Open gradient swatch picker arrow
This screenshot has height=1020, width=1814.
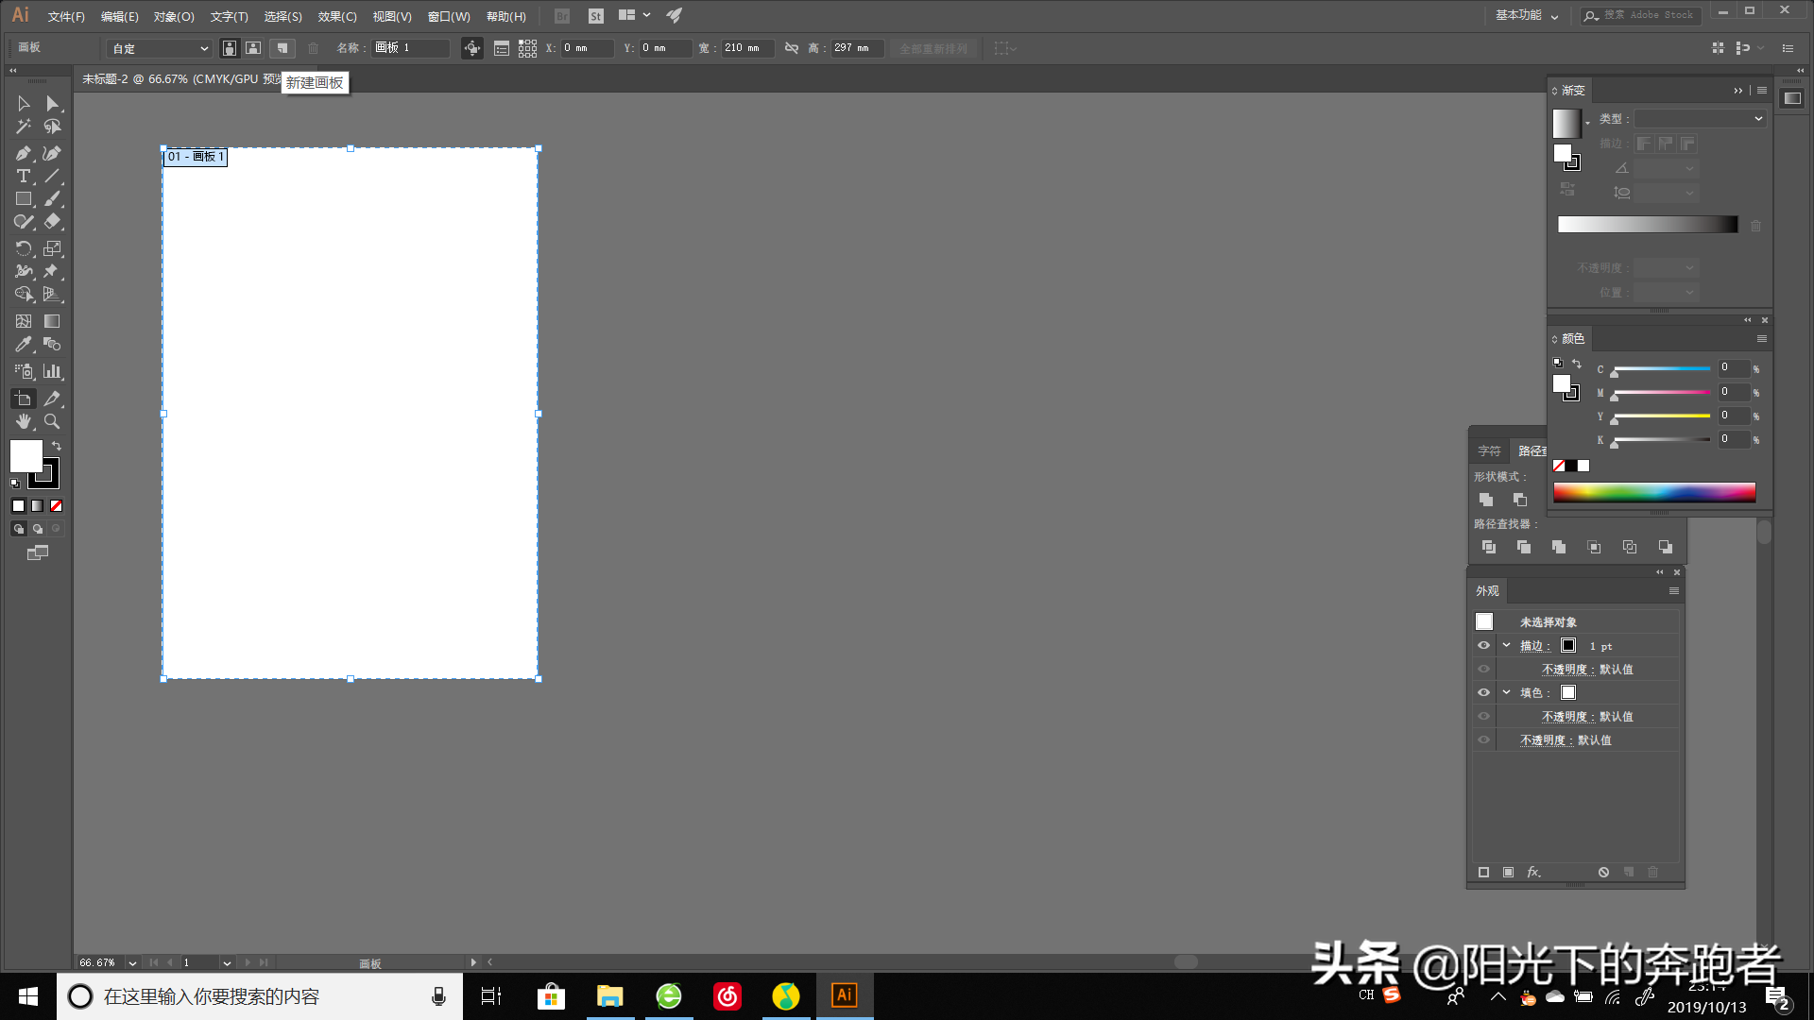pyautogui.click(x=1587, y=124)
